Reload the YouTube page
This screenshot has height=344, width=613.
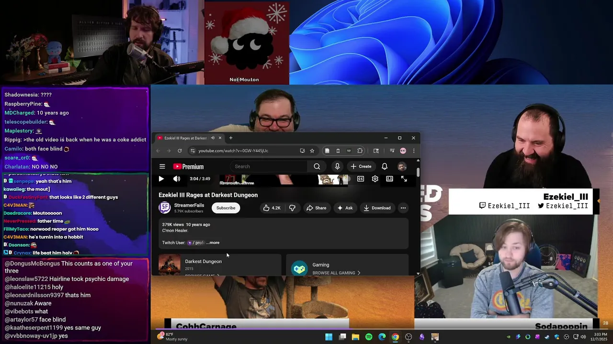tap(180, 150)
